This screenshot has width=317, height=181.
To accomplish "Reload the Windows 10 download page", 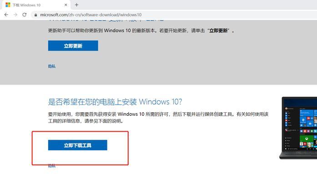I will (25, 14).
